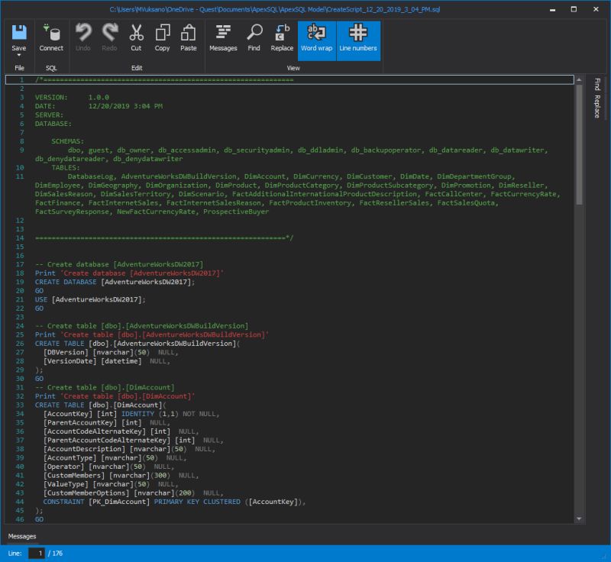
Task: Copy text using the Copy icon
Action: coord(162,34)
